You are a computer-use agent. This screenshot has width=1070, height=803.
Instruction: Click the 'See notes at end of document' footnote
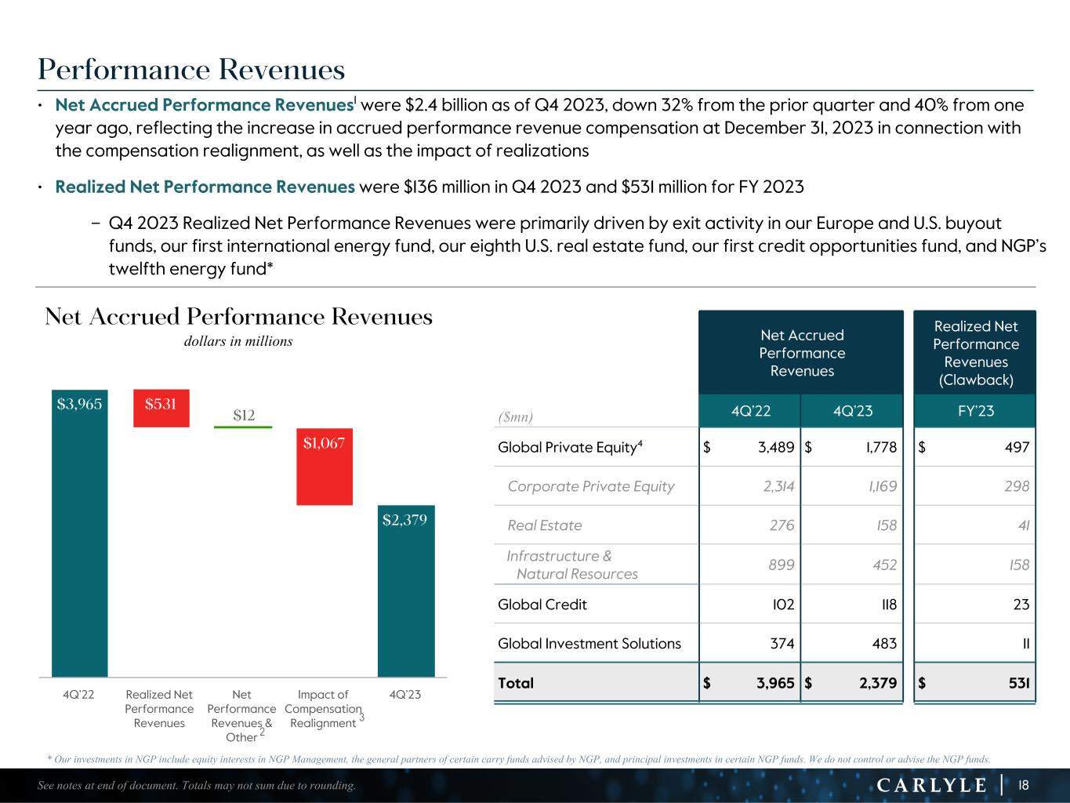tap(197, 786)
